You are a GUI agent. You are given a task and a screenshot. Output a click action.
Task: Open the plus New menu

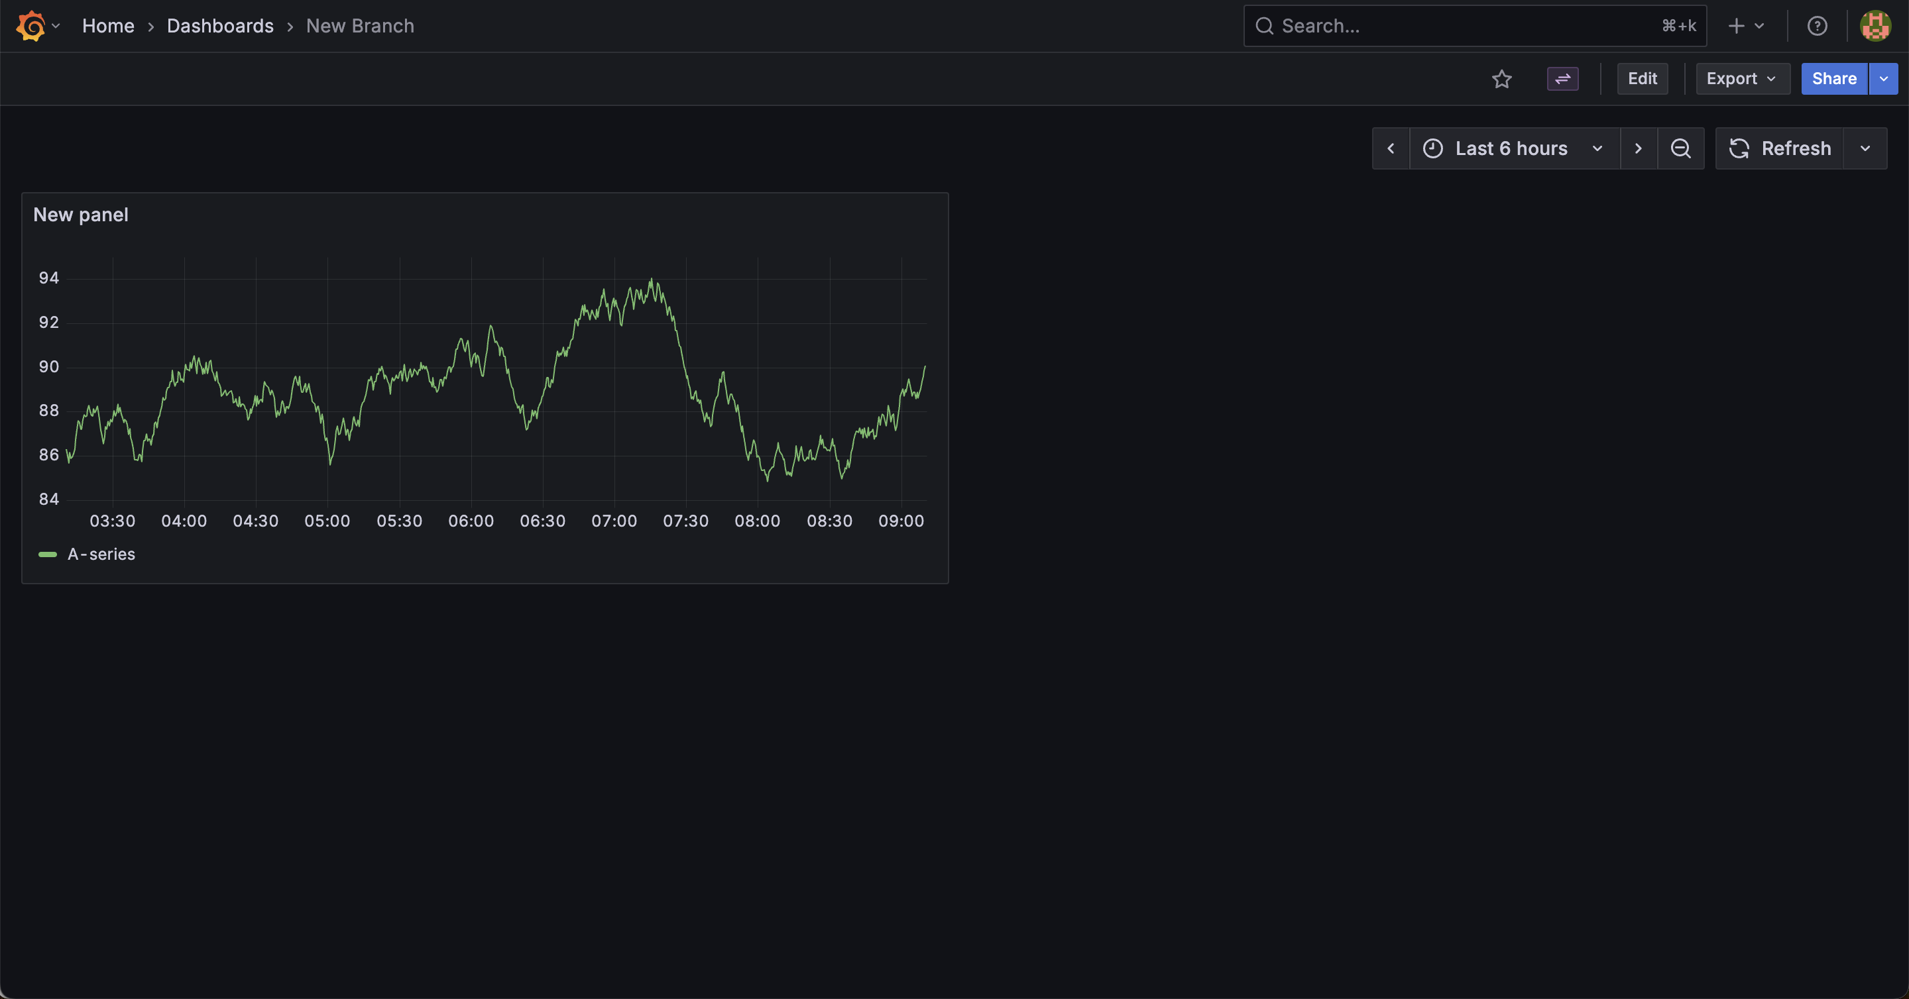(1746, 26)
